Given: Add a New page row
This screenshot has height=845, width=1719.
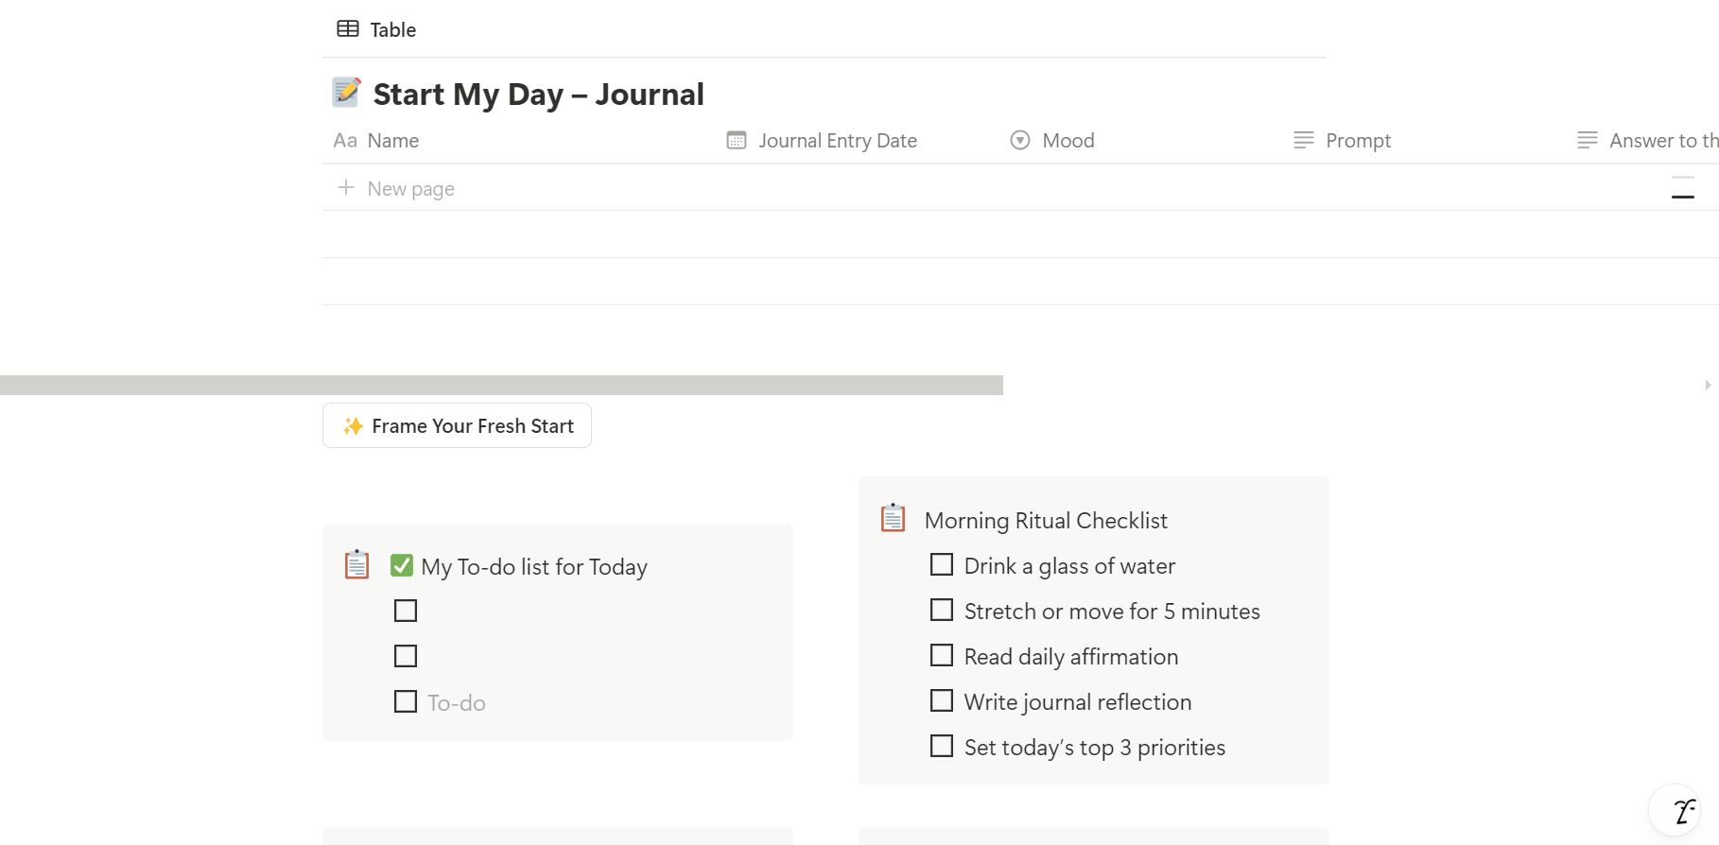Looking at the screenshot, I should click(x=410, y=189).
